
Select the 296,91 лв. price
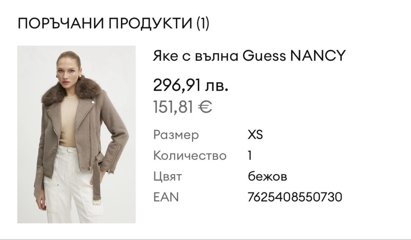(191, 86)
